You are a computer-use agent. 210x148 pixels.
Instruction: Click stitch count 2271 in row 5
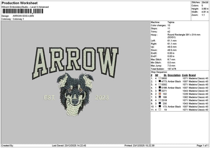[x=164, y=91]
